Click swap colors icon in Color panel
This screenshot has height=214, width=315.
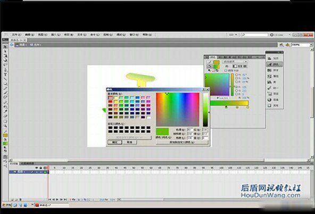pyautogui.click(x=217, y=70)
